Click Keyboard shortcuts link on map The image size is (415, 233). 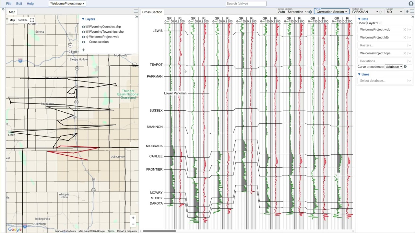click(x=65, y=231)
